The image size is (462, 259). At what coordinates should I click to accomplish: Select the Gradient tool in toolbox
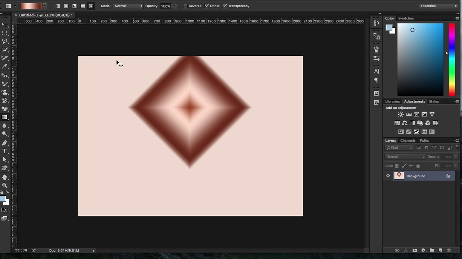5,117
